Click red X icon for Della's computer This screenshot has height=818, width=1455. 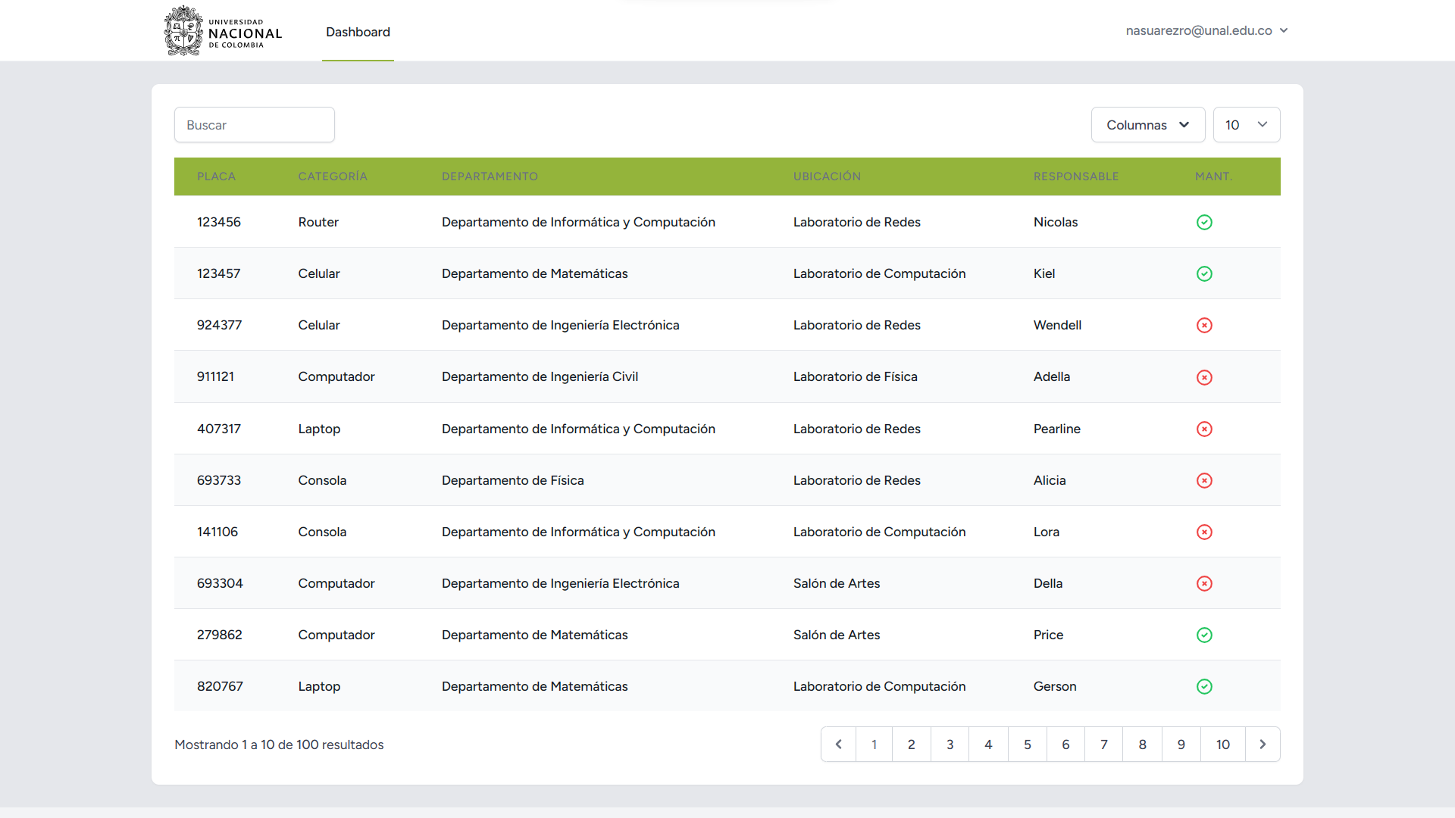point(1204,583)
